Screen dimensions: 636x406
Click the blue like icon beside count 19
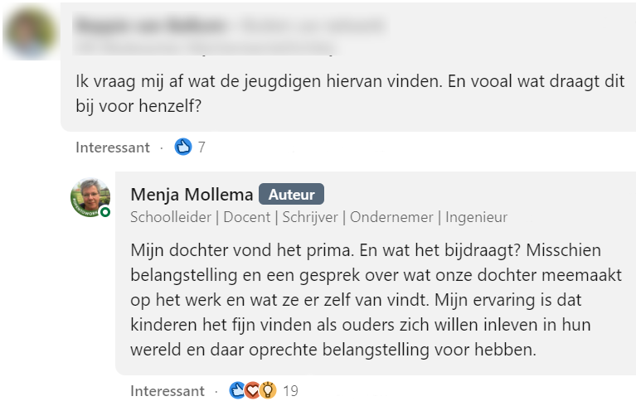coord(238,390)
